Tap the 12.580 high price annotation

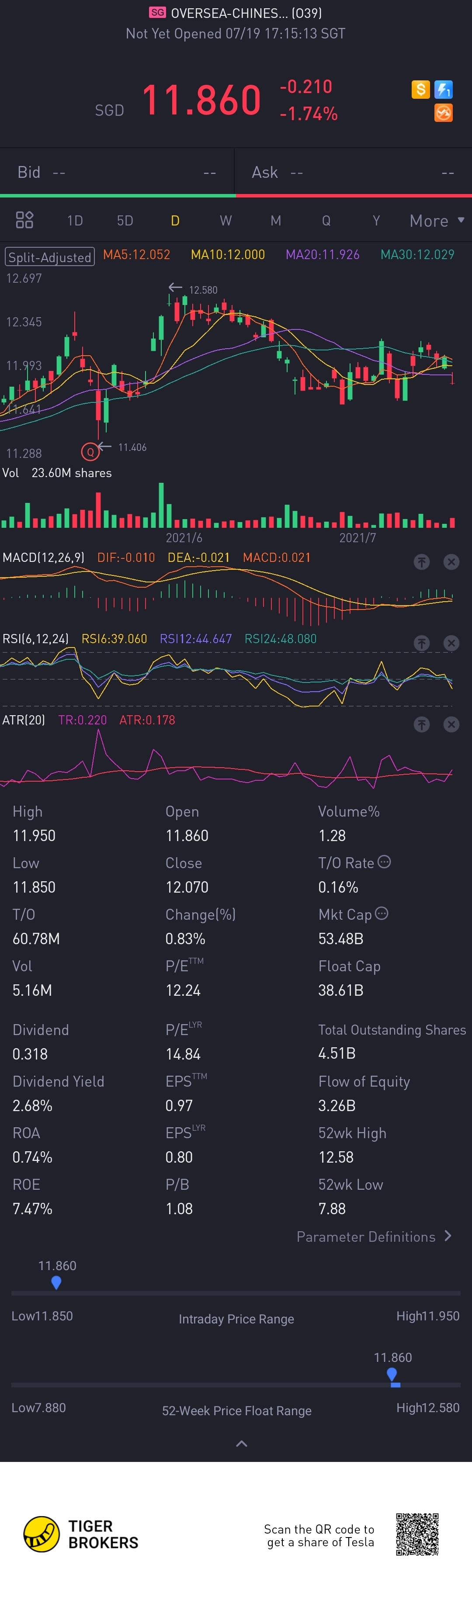[x=204, y=290]
